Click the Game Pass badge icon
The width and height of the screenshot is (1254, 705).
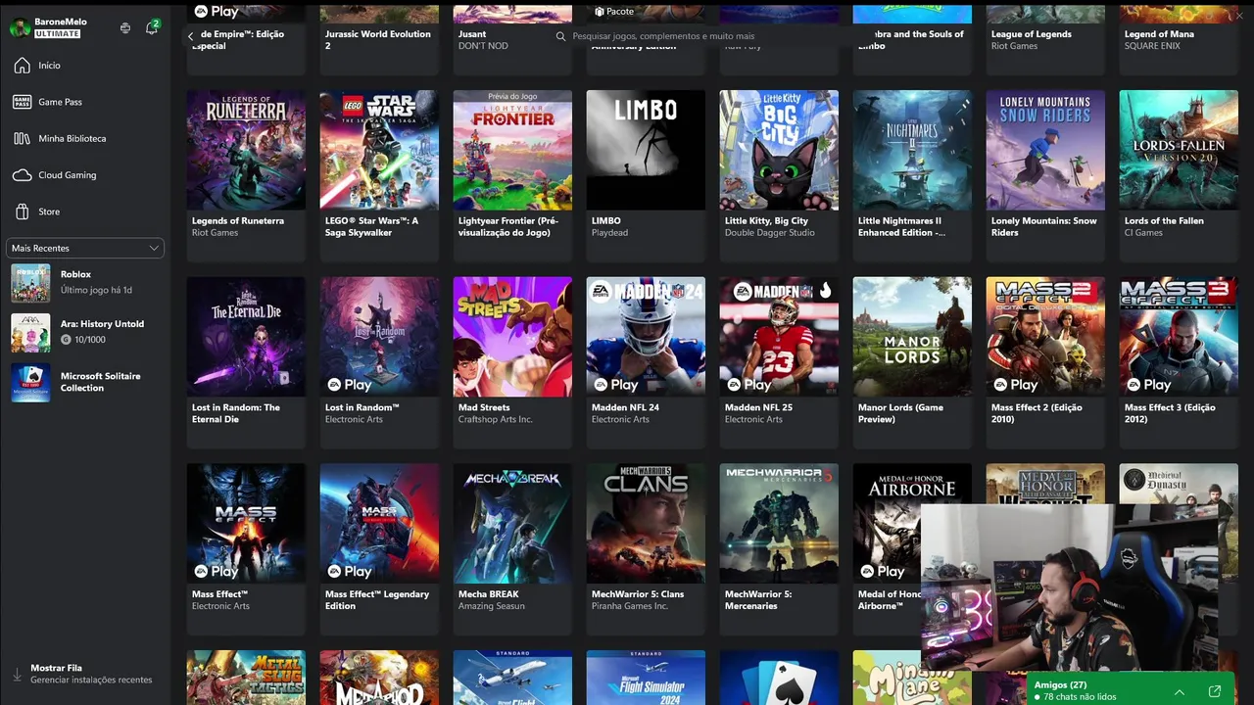(x=22, y=102)
